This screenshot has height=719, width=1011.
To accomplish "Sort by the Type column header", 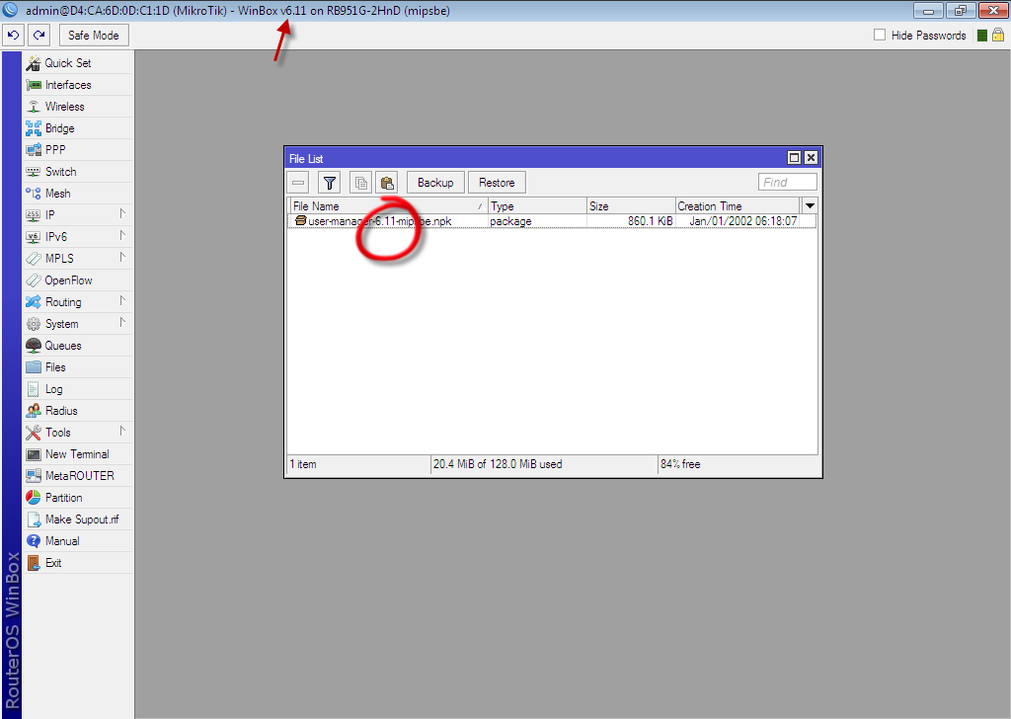I will coord(537,206).
